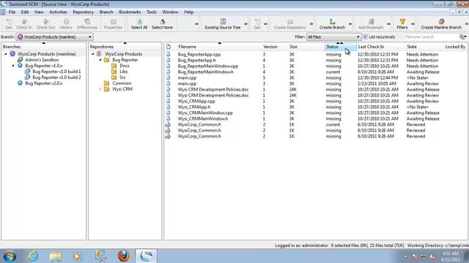Viewport: 469px width, 263px height.
Task: Toggle the List recursively checkbox
Action: (365, 37)
